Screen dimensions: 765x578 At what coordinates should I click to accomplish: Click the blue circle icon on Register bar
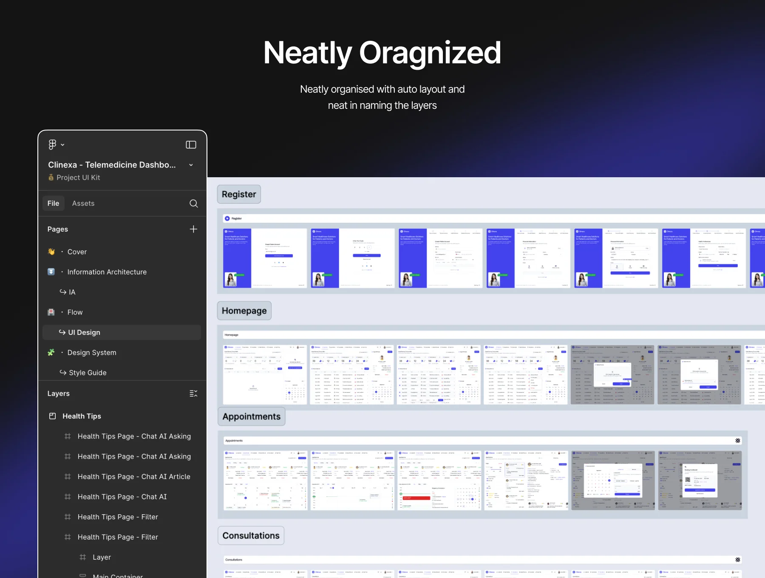click(227, 218)
